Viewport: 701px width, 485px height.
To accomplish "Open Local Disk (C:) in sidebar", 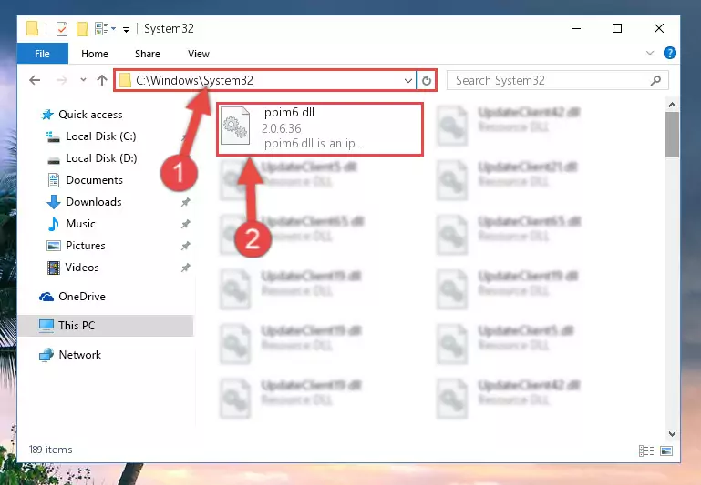I will click(x=101, y=136).
